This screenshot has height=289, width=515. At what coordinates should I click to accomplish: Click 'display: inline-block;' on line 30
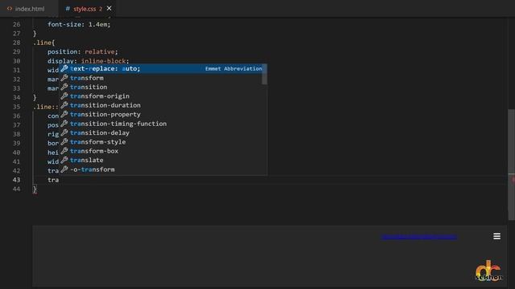click(88, 61)
